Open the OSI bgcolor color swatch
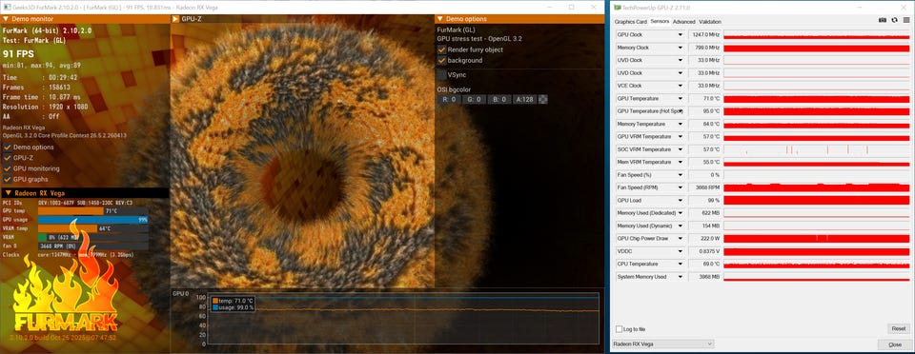 542,100
